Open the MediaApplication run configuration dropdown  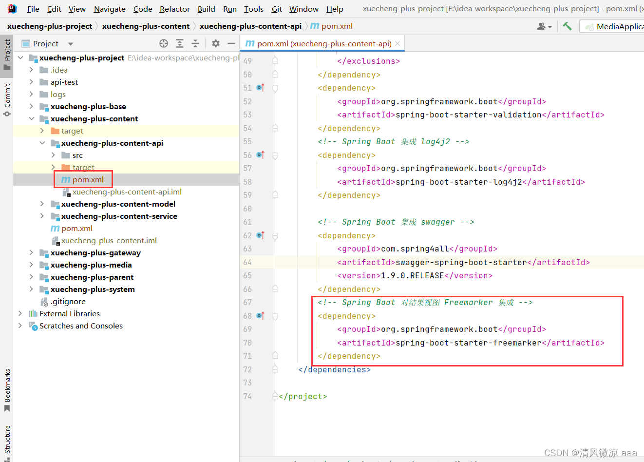click(615, 26)
